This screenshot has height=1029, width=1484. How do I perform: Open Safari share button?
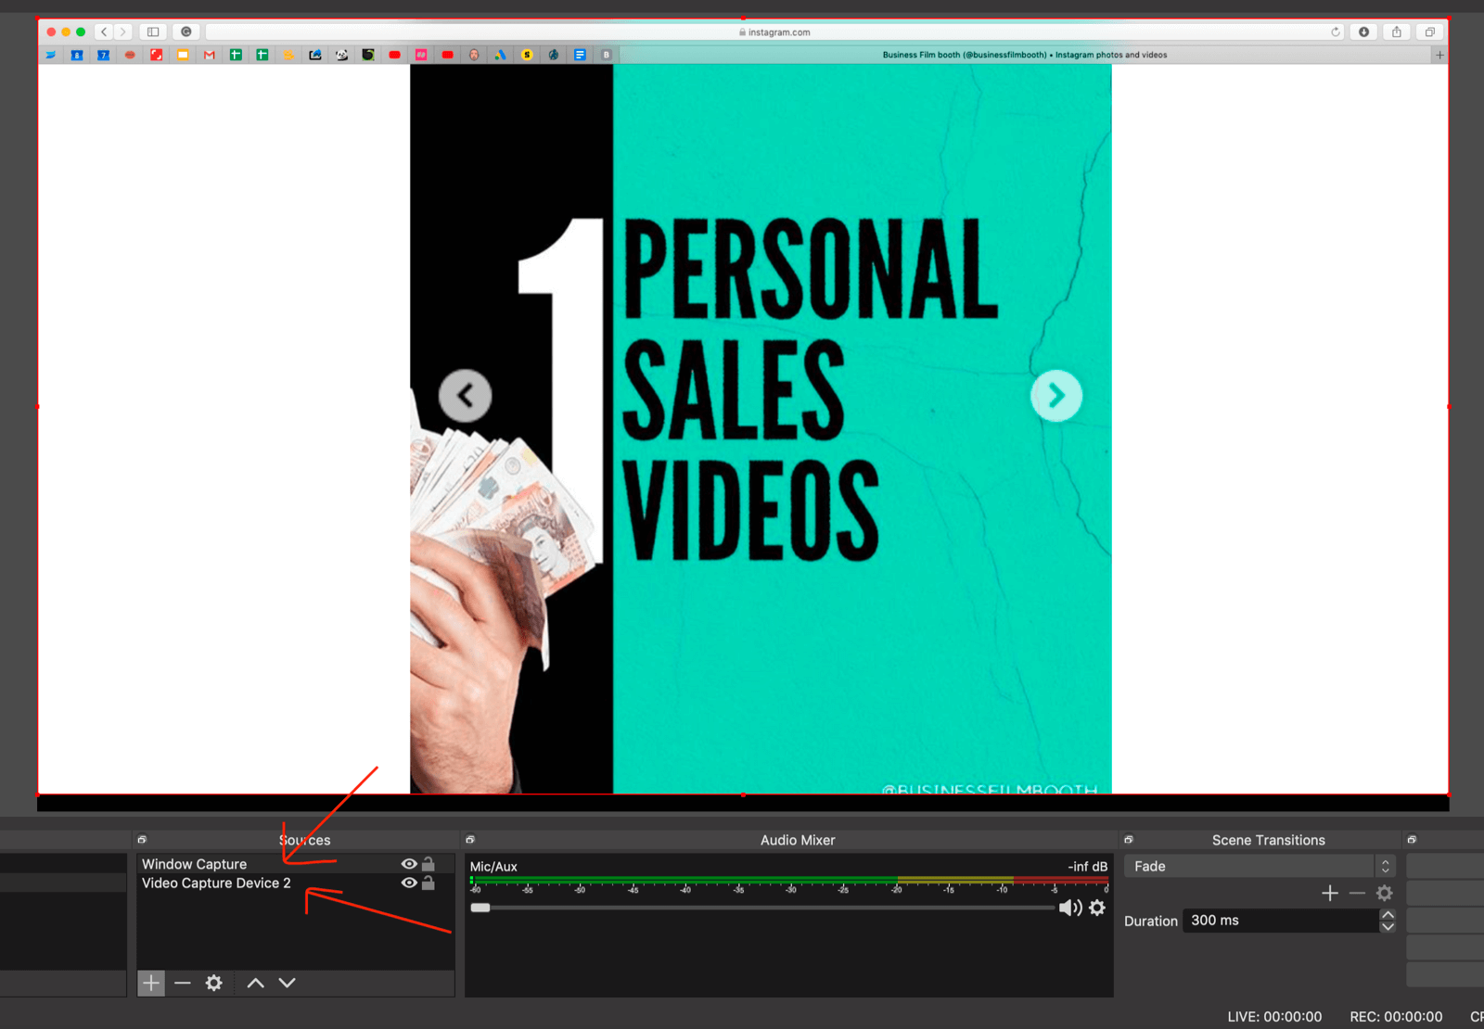click(1396, 32)
